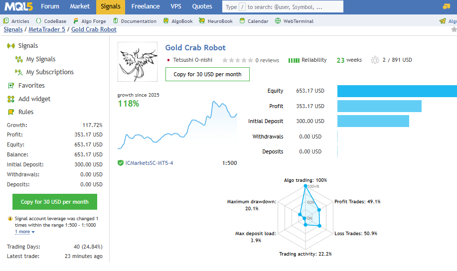Click the leverage warning icon
Viewport: 457px width, 271px height.
(10, 219)
